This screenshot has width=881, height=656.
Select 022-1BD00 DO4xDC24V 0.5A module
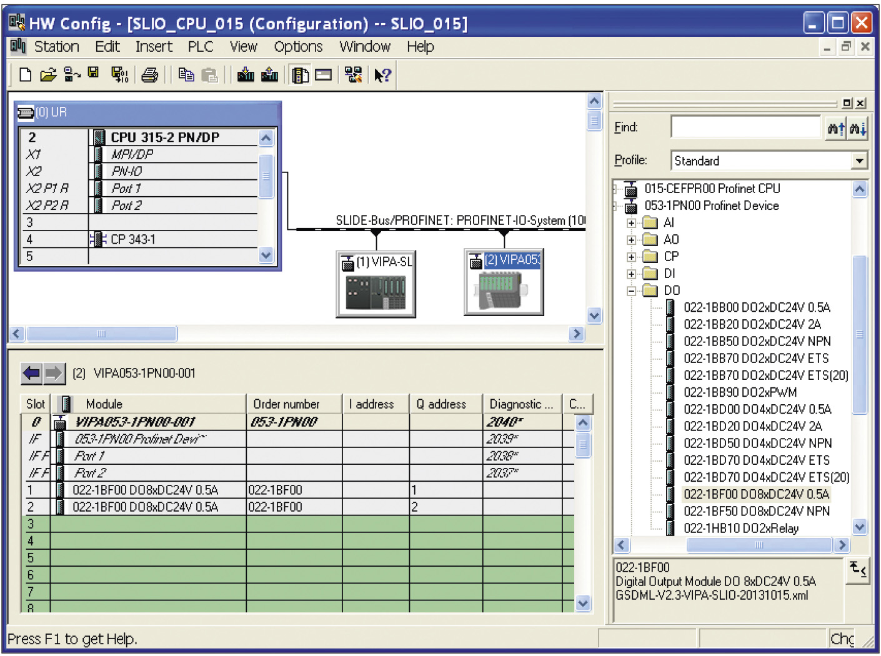click(757, 409)
